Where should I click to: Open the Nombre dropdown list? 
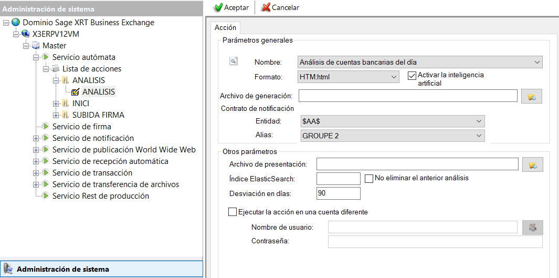[536, 63]
